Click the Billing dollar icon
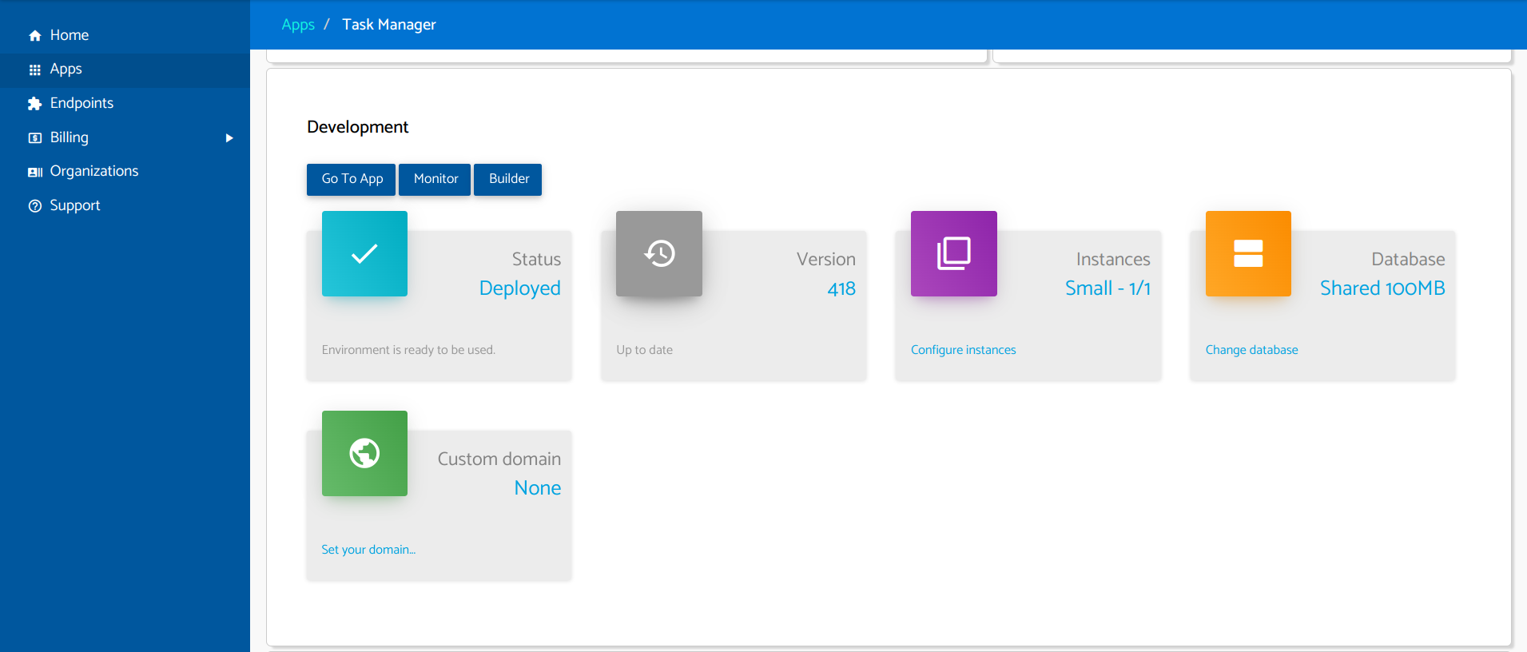Screen dimensions: 1527x652 tap(34, 138)
